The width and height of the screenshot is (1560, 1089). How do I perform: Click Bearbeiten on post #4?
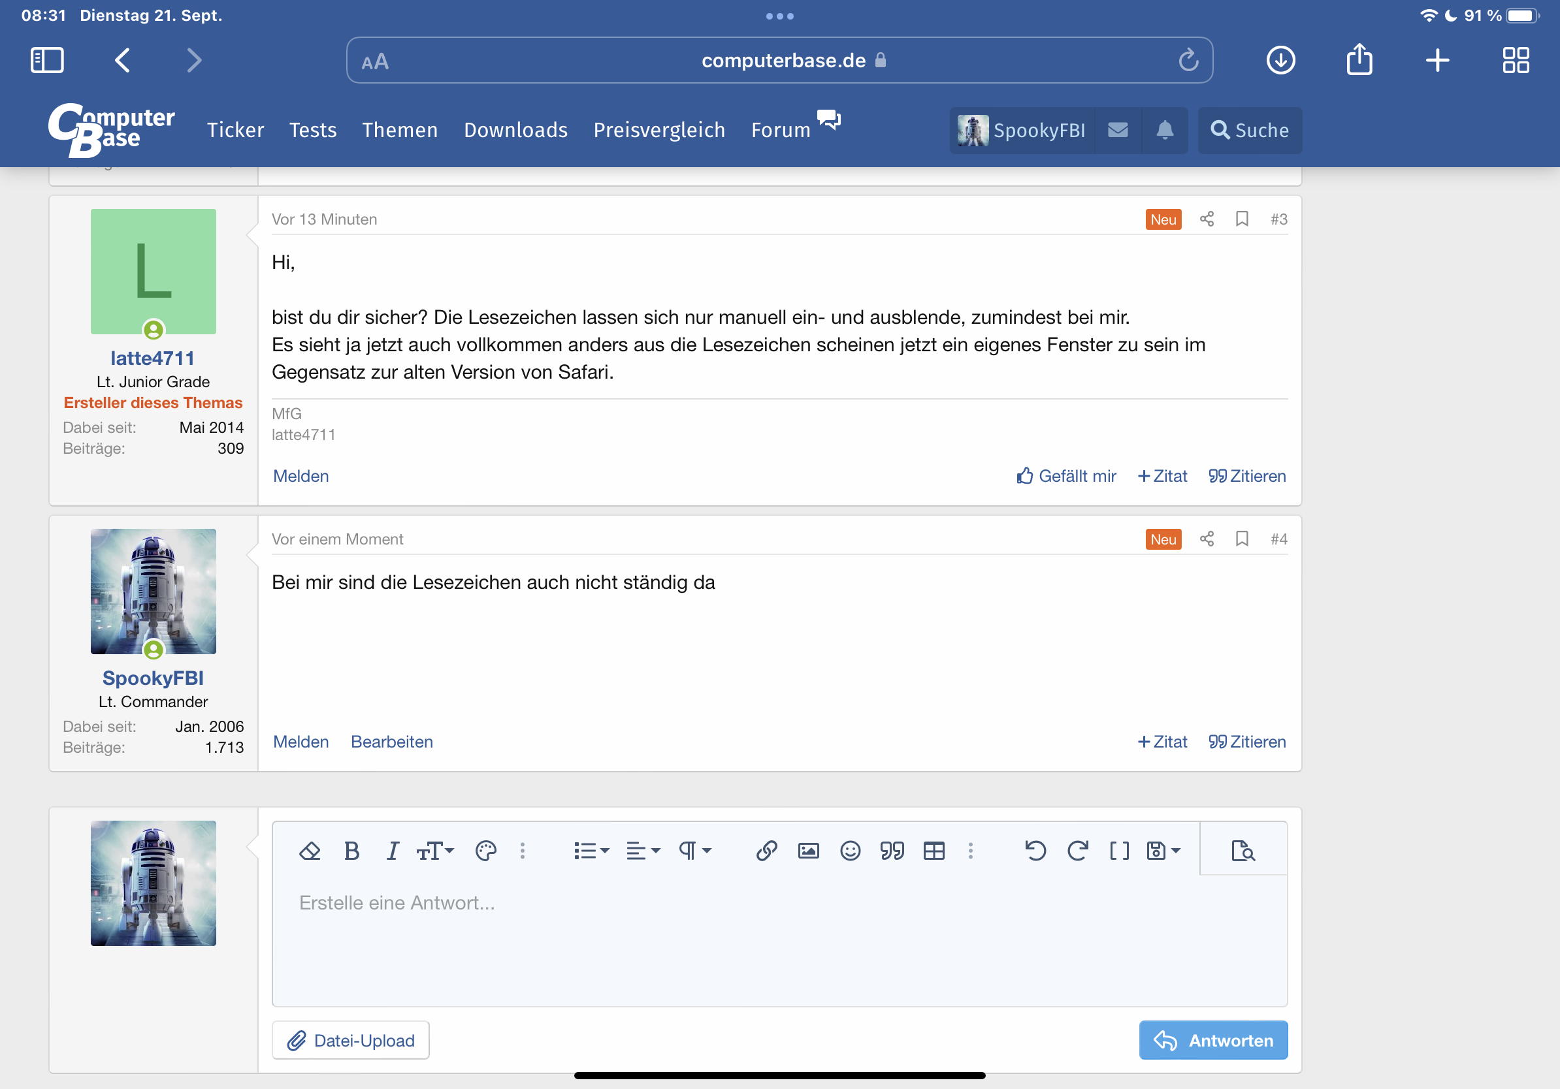click(391, 742)
